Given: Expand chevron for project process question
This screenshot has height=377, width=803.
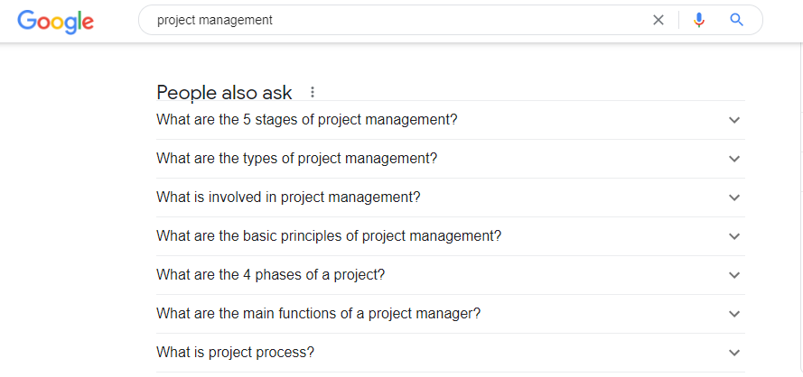Looking at the screenshot, I should [x=734, y=353].
